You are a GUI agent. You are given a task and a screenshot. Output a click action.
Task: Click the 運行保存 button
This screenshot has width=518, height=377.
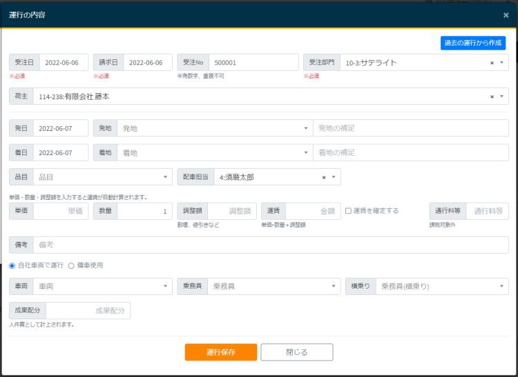pyautogui.click(x=221, y=352)
